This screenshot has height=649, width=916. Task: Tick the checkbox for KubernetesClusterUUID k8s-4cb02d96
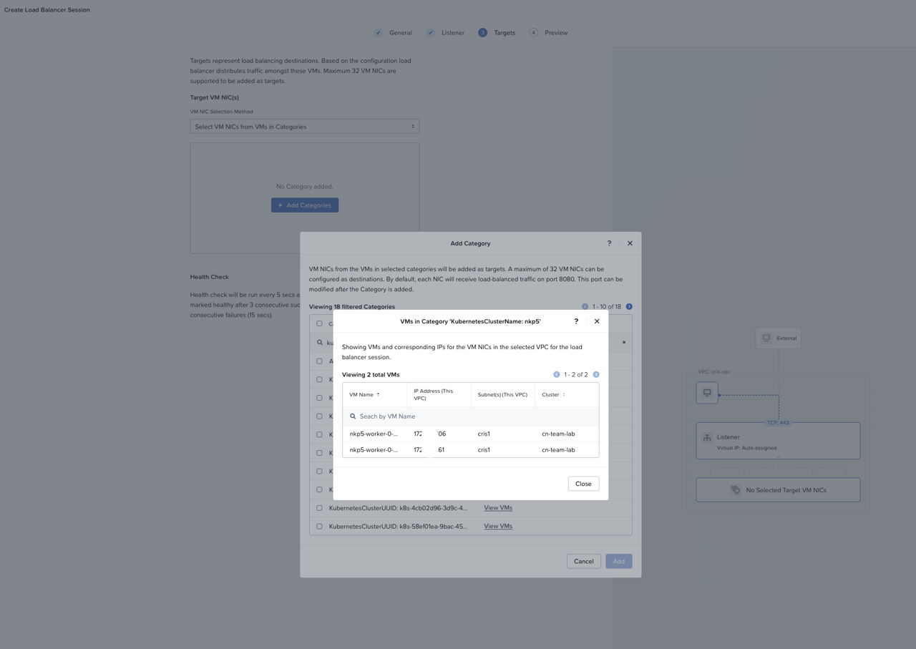(319, 508)
